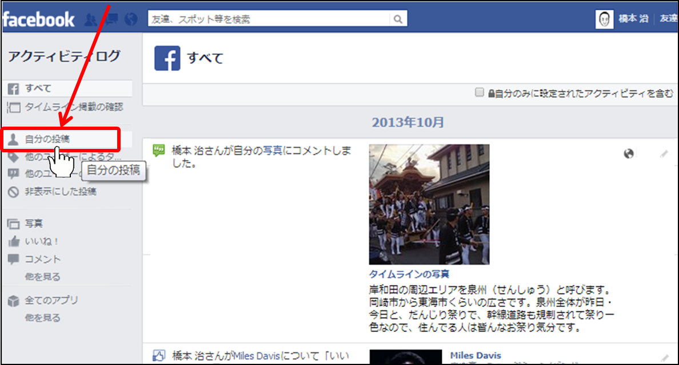This screenshot has width=679, height=365.
Task: Click the Facebook logo in header
Action: pos(38,19)
